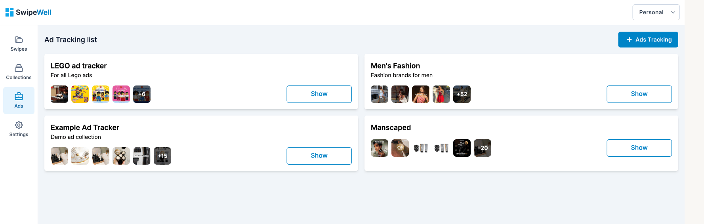Click first Manscaped ad thumbnail
Screen dimensions: 704x224
pyautogui.click(x=380, y=148)
